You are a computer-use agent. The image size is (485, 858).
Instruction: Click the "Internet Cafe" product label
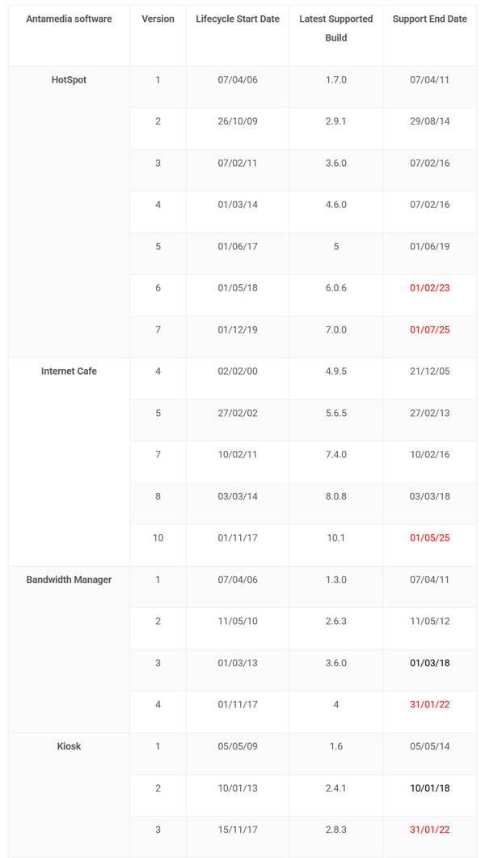pyautogui.click(x=69, y=372)
